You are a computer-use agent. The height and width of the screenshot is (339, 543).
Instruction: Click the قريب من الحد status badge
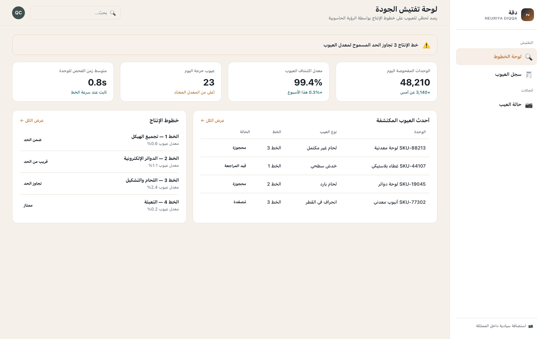click(36, 162)
